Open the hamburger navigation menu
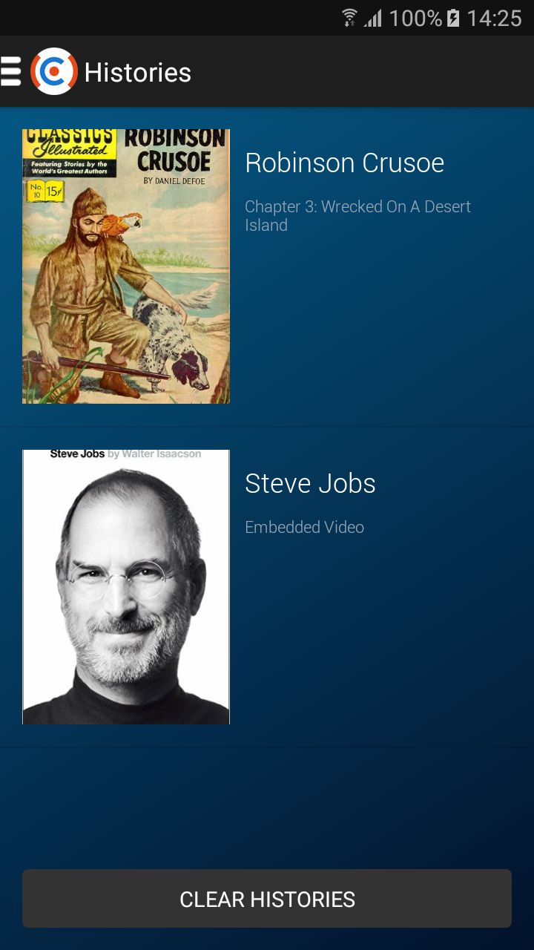534x950 pixels. pos(10,71)
